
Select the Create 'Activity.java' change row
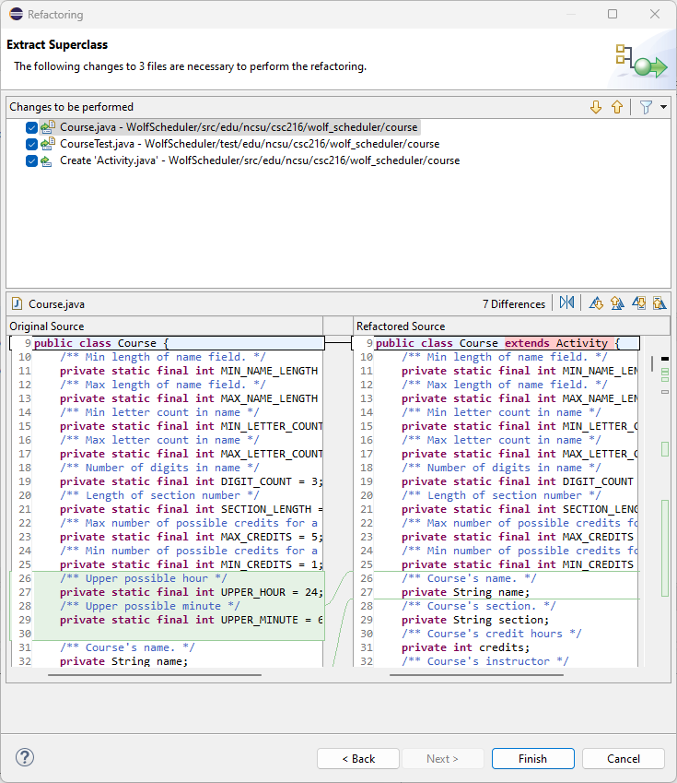260,160
